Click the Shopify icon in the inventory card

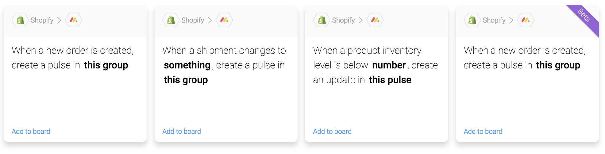(322, 20)
